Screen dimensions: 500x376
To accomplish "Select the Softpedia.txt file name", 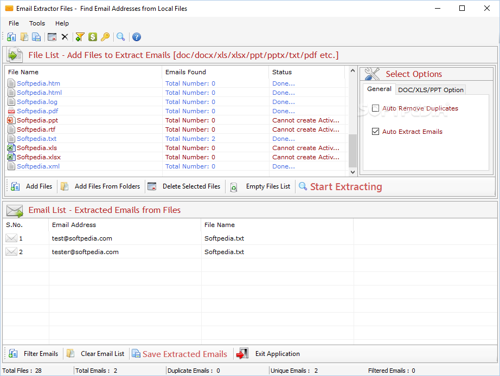I will click(x=37, y=139).
